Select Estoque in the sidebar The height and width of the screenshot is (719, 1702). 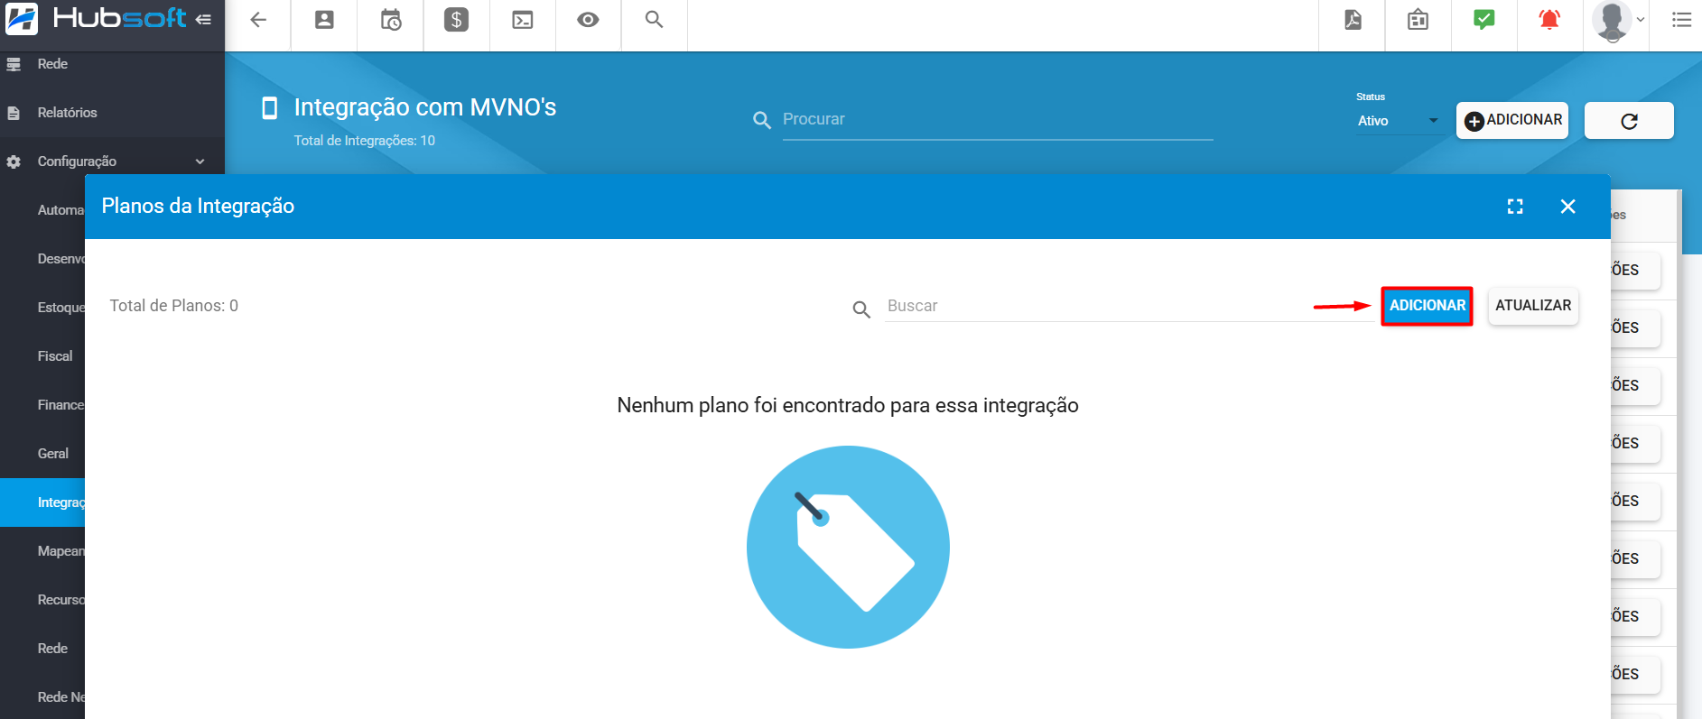[x=60, y=308]
